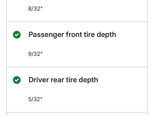
Task: Click the green checkmark beside Driver rear tire depth
Action: [x=17, y=80]
